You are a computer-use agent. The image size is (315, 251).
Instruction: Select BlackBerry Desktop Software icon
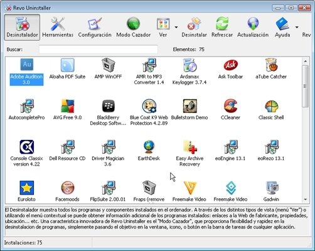pos(108,112)
